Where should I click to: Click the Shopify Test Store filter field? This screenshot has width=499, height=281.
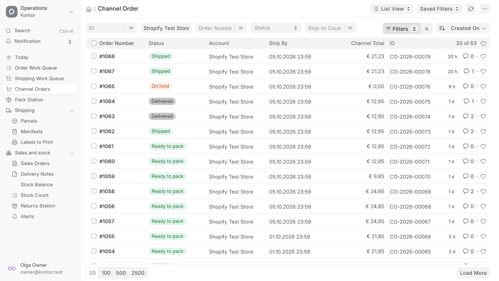point(166,28)
